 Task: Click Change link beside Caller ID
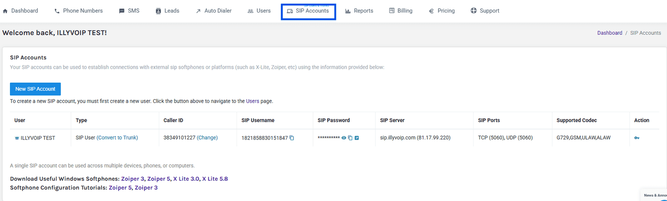(207, 138)
